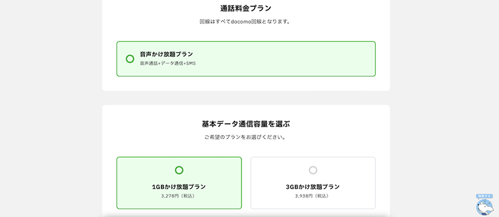Click the 3GBかけ放題プラン label
499x217 pixels.
click(x=313, y=187)
